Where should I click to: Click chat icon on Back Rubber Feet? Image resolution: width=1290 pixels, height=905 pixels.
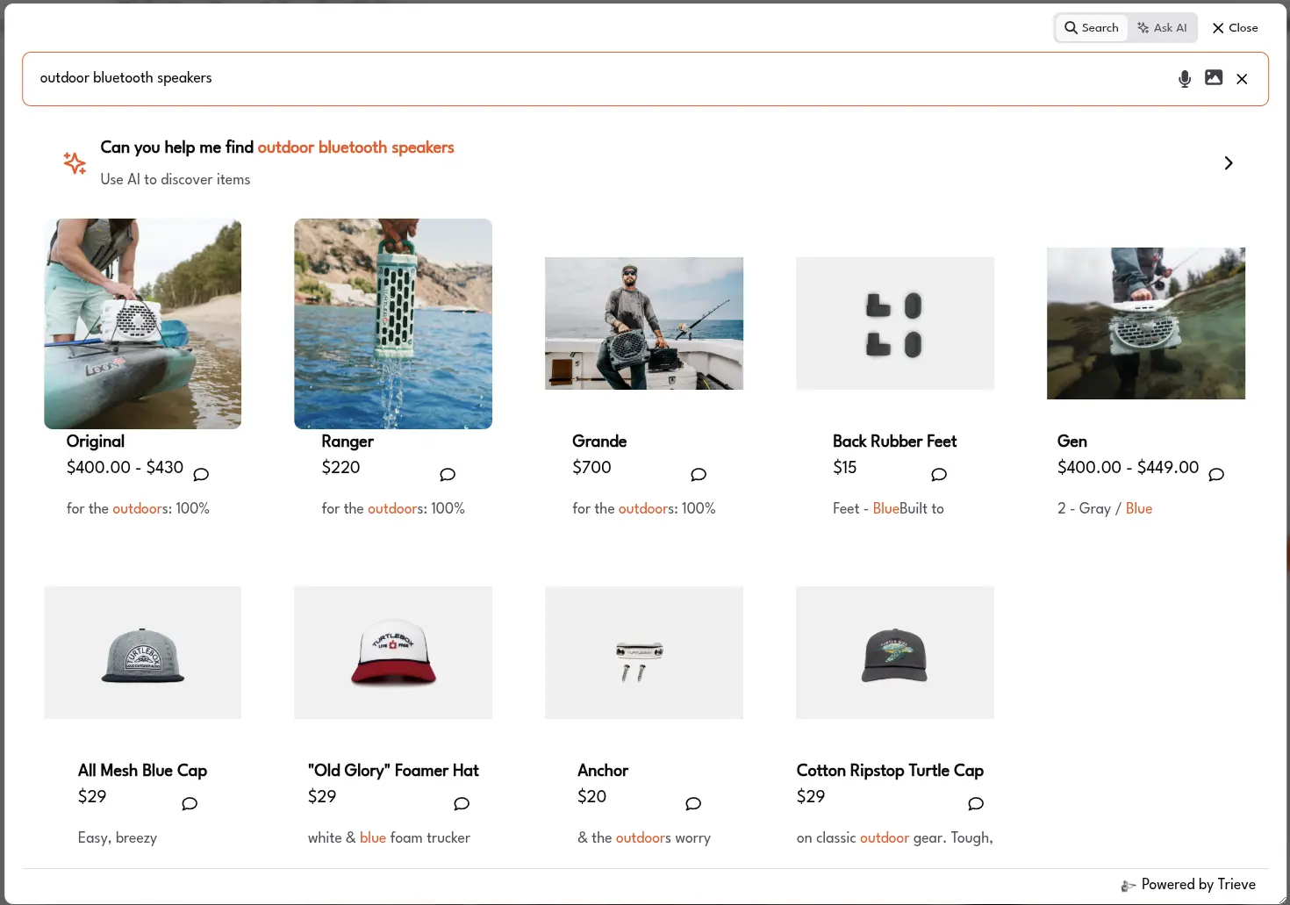point(938,474)
